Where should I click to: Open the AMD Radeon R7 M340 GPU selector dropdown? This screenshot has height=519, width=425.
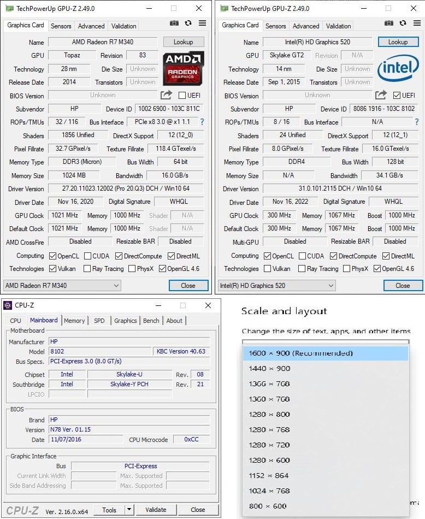(x=62, y=286)
